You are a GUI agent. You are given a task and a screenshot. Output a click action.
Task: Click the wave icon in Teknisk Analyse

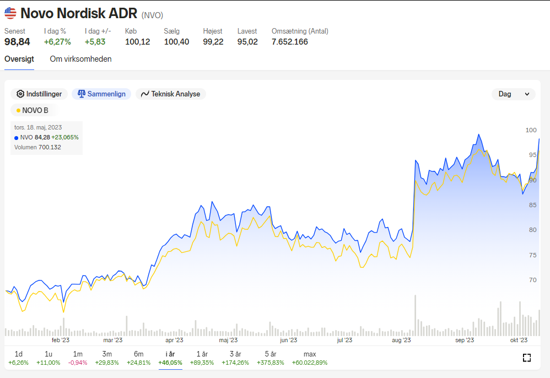click(x=145, y=94)
